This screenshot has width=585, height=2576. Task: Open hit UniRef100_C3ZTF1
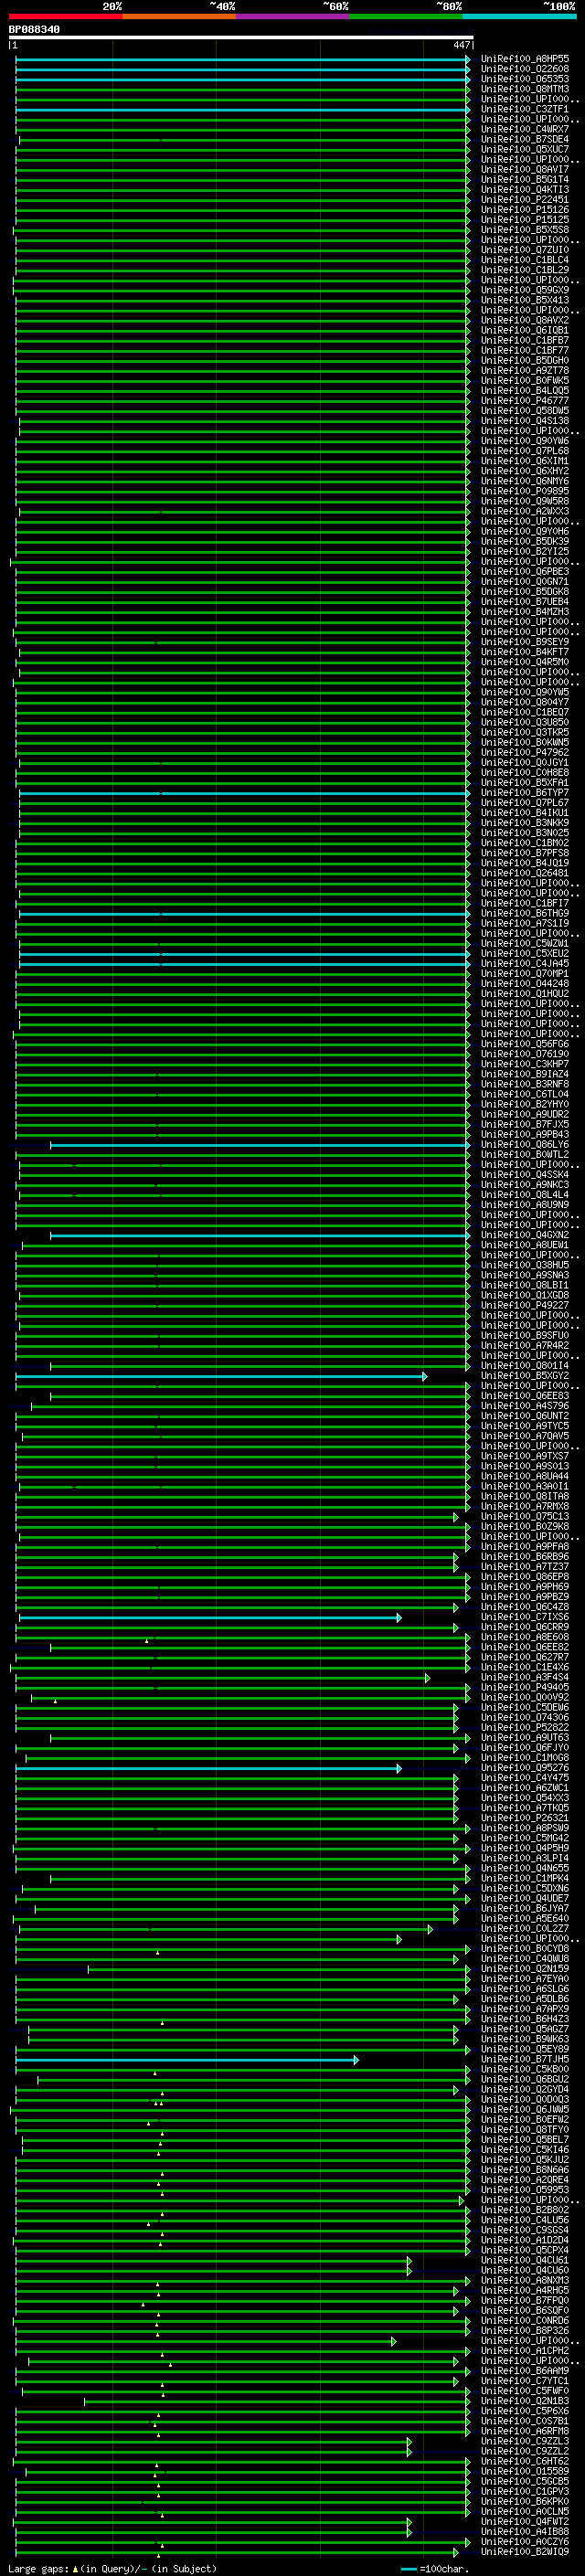525,110
